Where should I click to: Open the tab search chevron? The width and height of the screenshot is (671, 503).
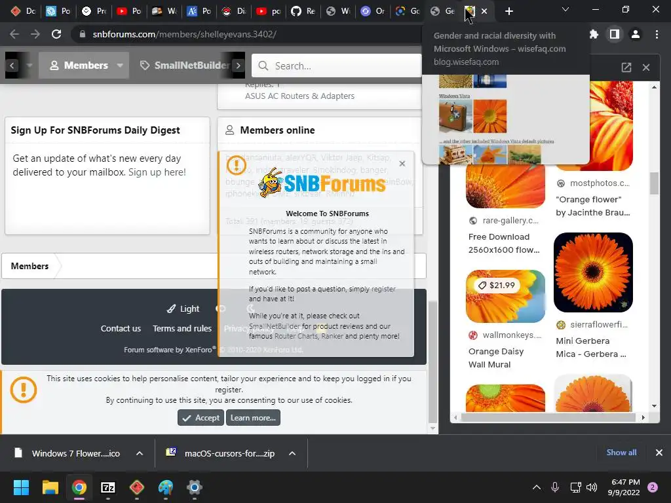(x=566, y=9)
